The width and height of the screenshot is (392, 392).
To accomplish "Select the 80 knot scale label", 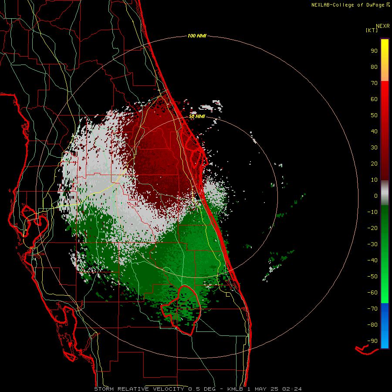I will point(374,67).
